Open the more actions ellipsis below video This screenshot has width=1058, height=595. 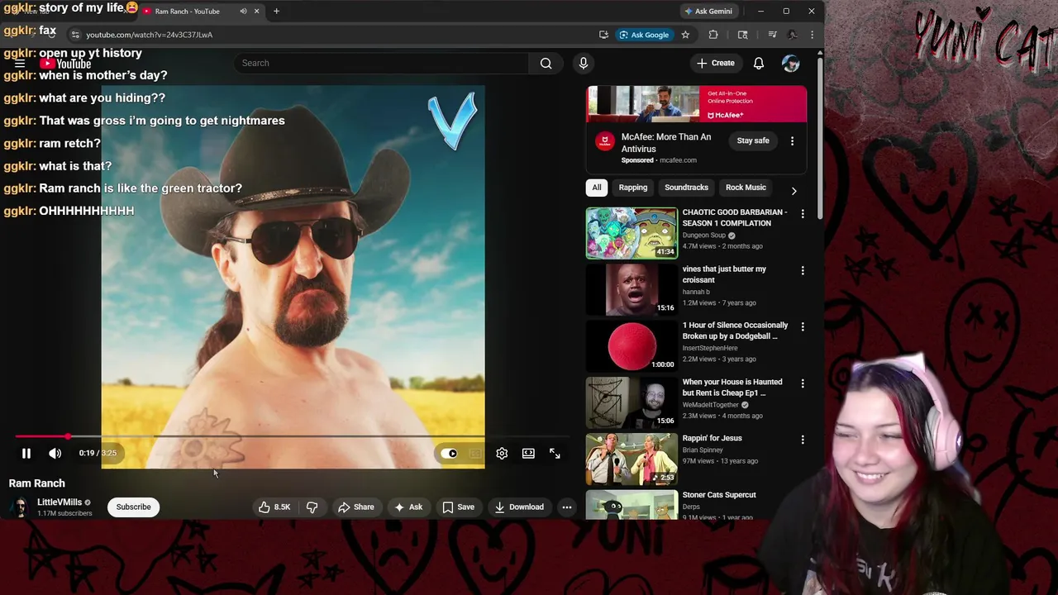click(567, 507)
